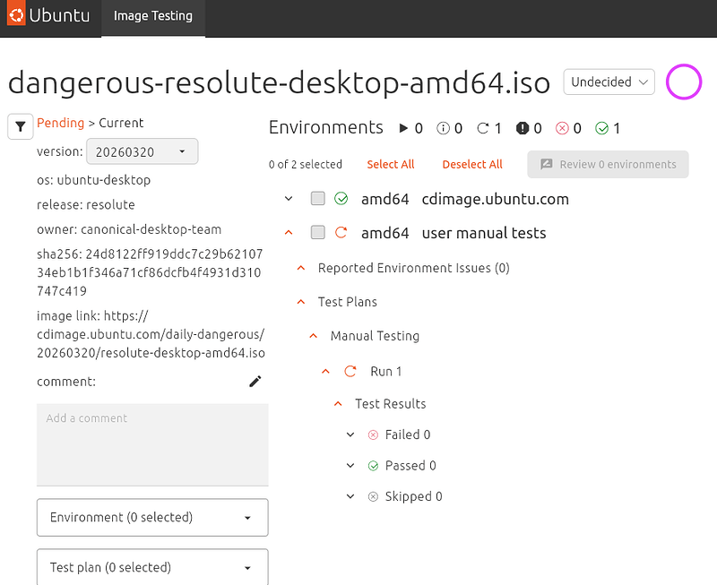Open the Undecided status dropdown
717x585 pixels.
(609, 82)
